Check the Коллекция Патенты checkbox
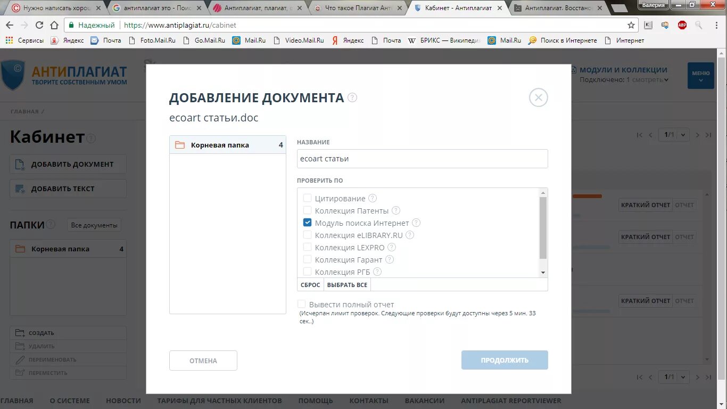The height and width of the screenshot is (409, 727). (307, 210)
